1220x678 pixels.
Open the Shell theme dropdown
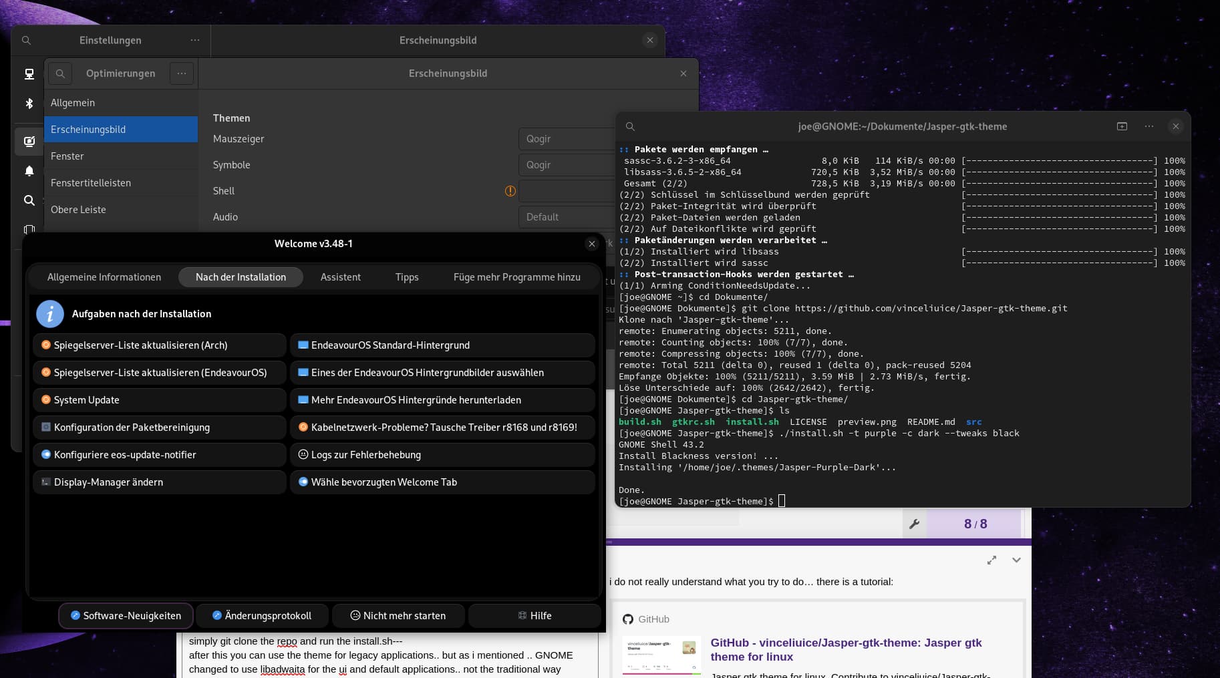(567, 191)
